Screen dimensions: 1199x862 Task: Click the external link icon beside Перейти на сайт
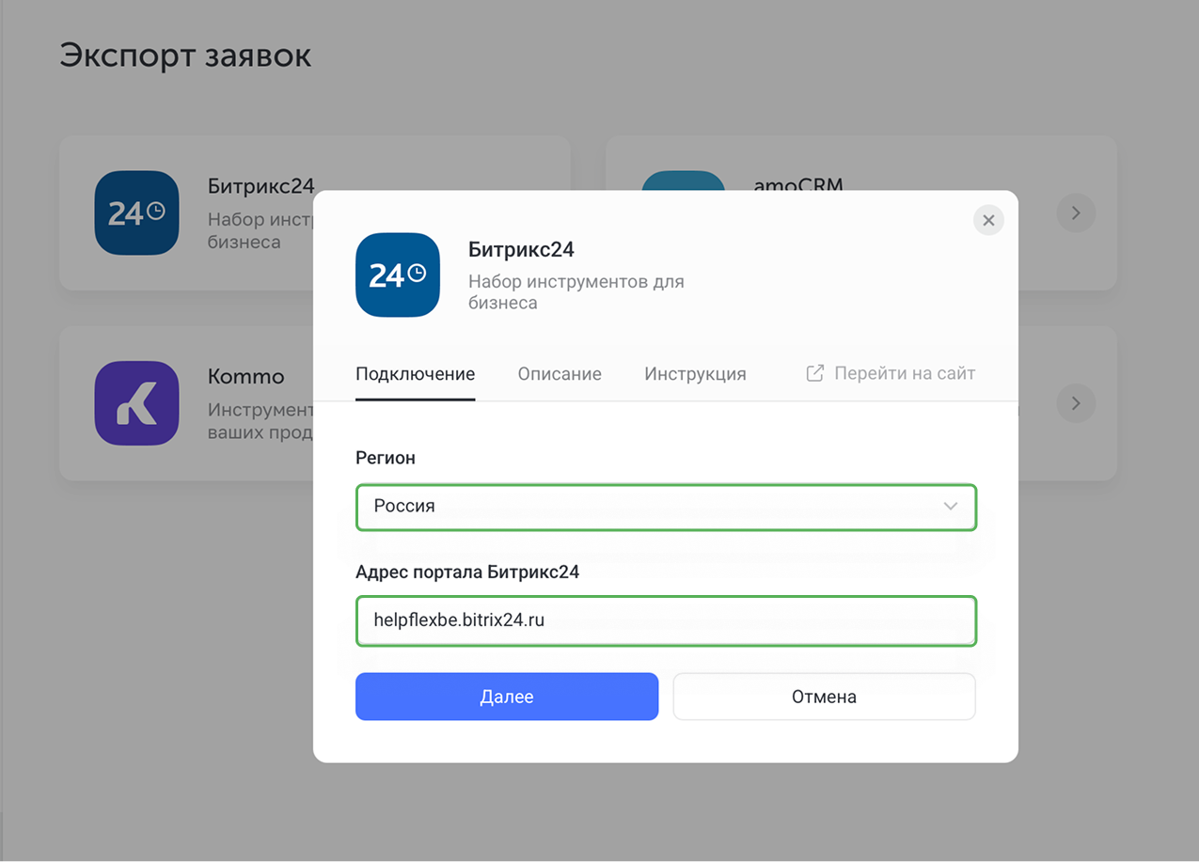(812, 373)
